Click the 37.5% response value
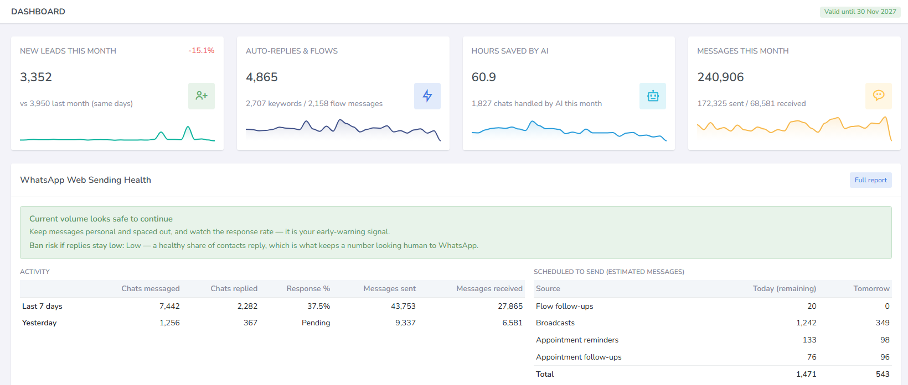The image size is (908, 385). [319, 306]
